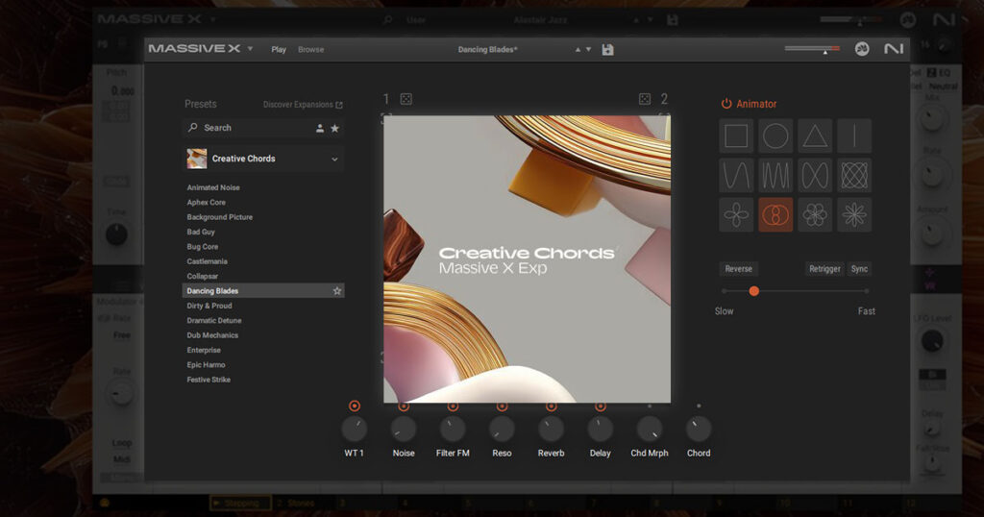
Task: Toggle animation target above WT 1 knob
Action: [x=355, y=406]
